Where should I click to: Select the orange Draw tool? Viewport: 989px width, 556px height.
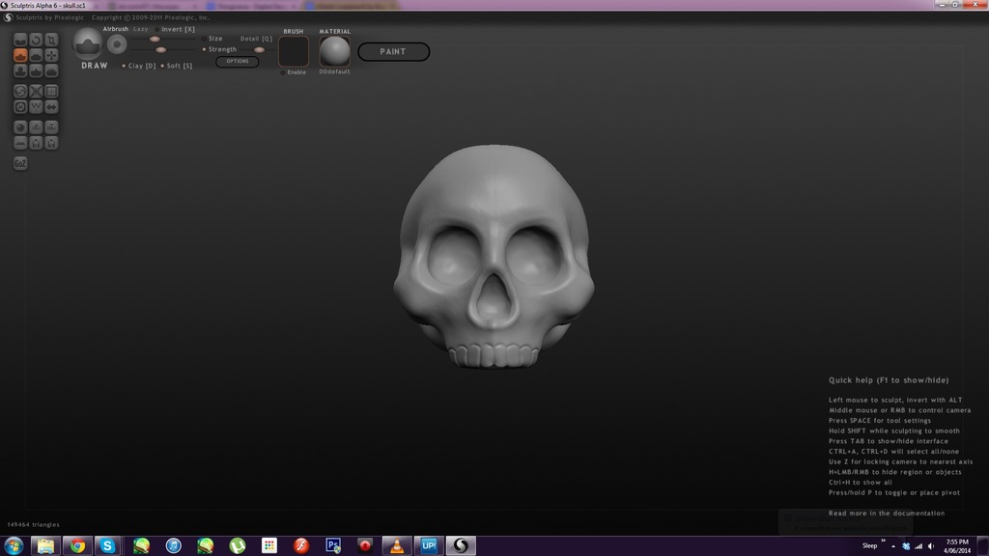point(20,55)
